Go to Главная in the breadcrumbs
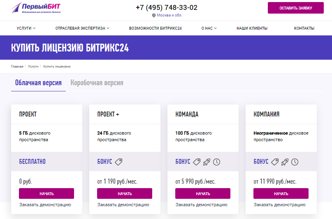This screenshot has height=219, width=332. (17, 66)
